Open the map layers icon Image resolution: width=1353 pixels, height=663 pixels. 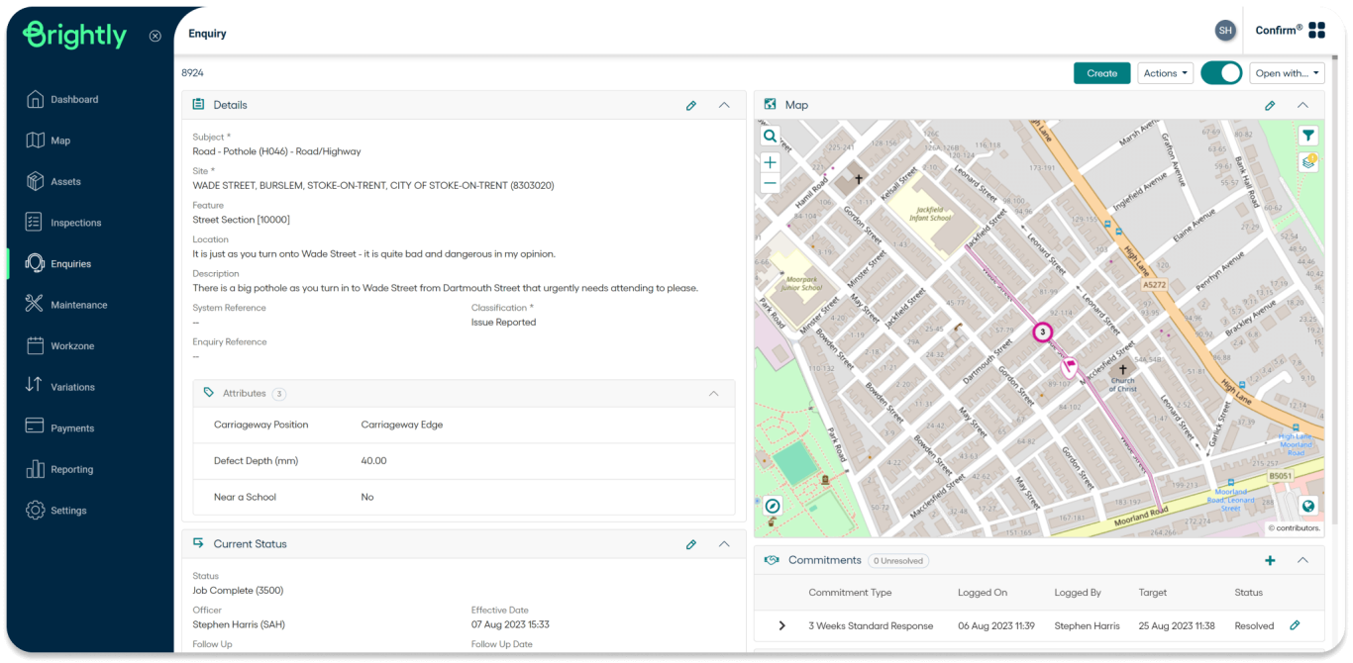coord(1308,161)
